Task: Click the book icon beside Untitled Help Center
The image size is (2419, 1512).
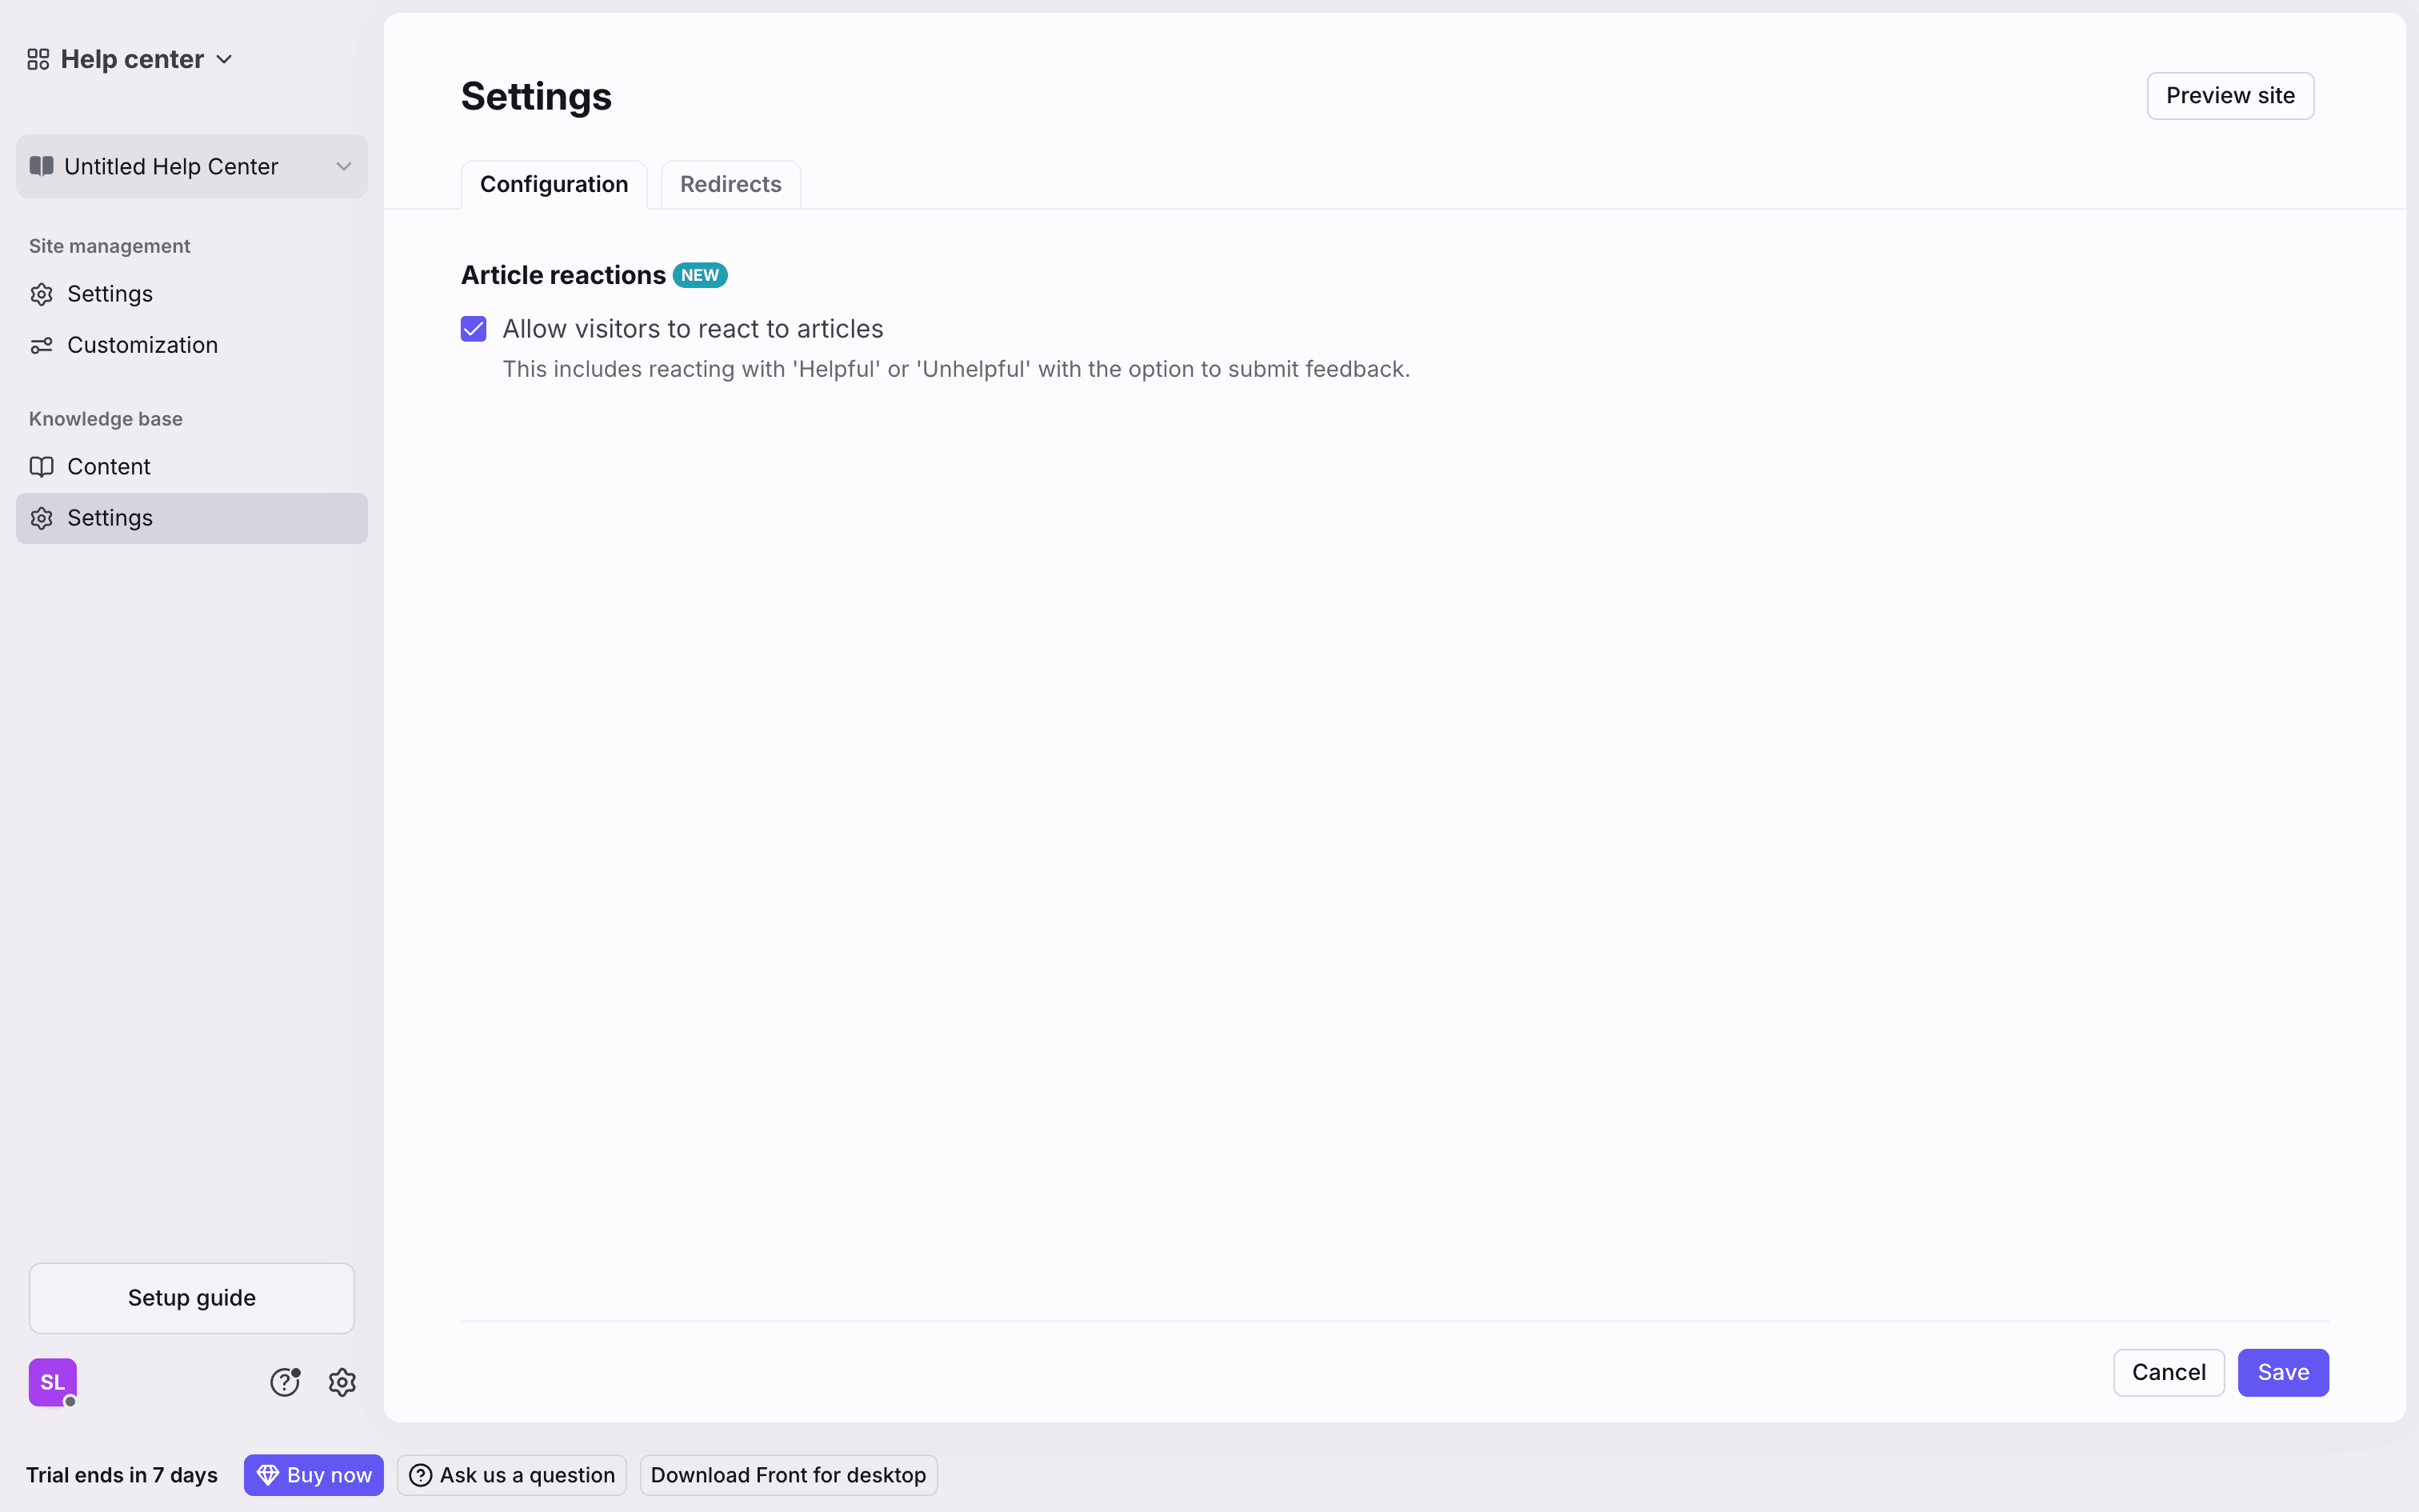Action: [41, 166]
